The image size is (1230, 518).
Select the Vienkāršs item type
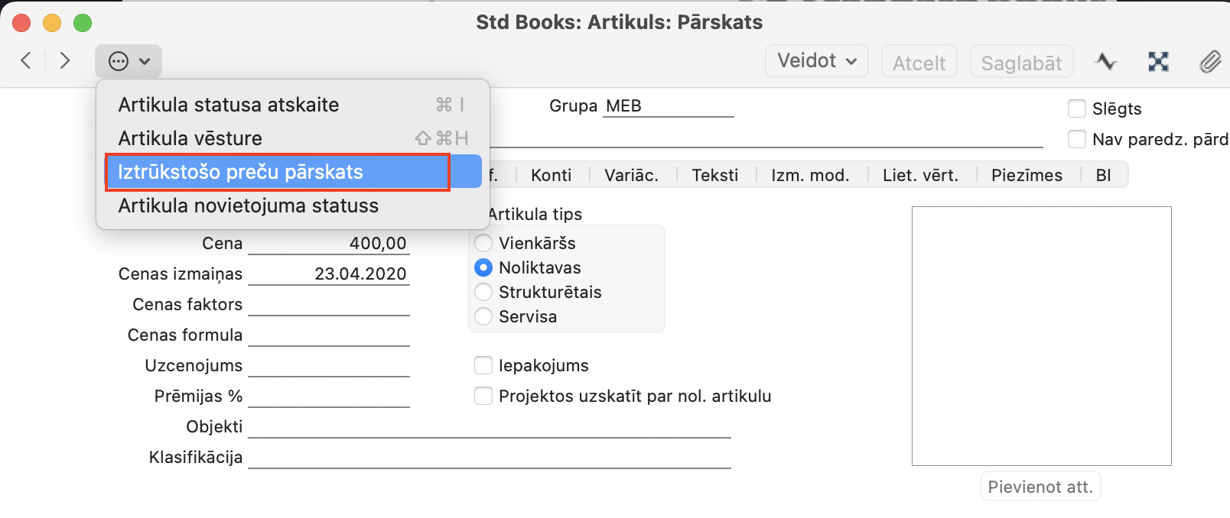pyautogui.click(x=483, y=243)
